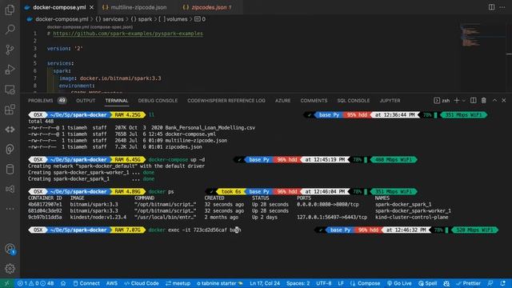
Task: Open the Run and Debug view
Action: tap(10, 70)
